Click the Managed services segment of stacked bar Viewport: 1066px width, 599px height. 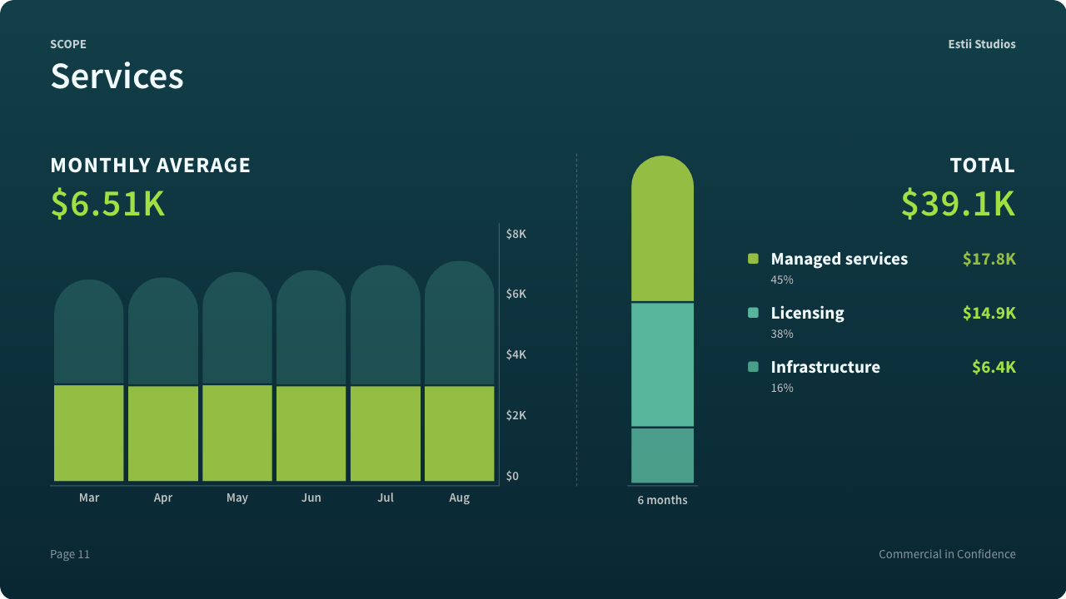point(662,229)
